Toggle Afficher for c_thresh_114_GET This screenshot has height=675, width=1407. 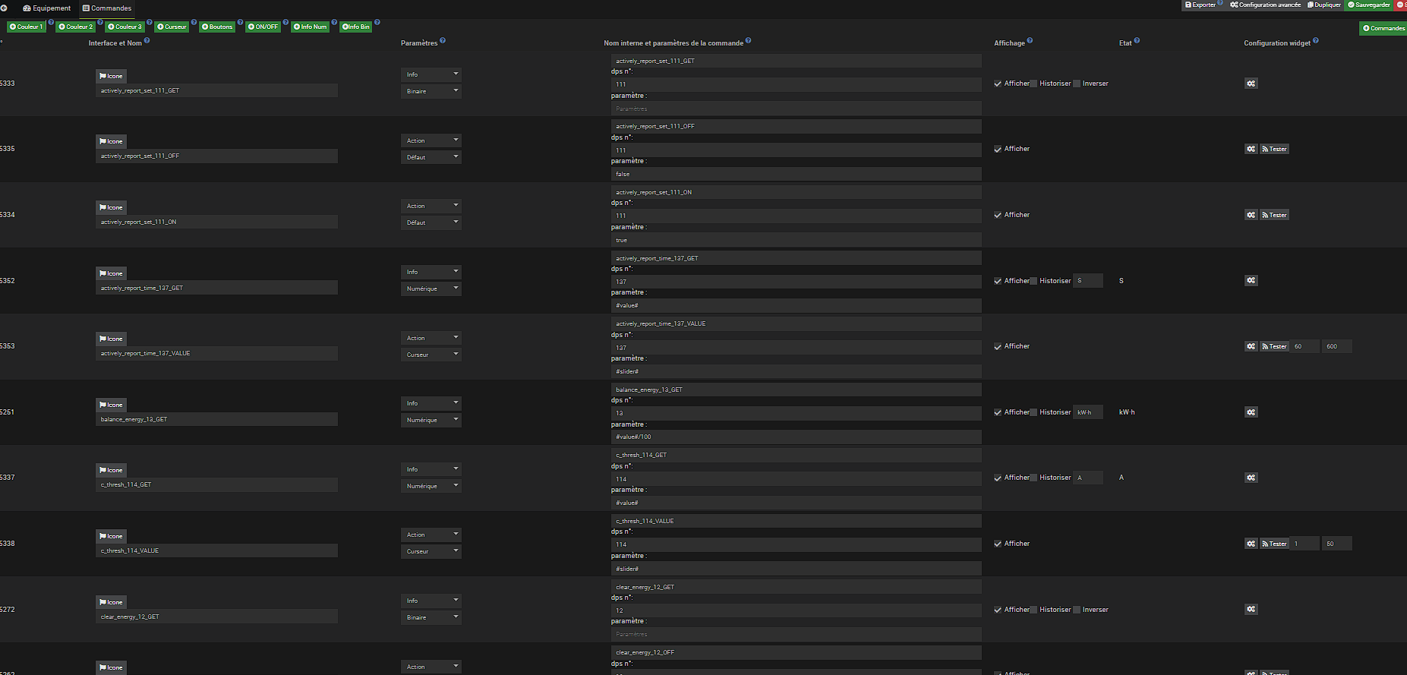(x=998, y=478)
